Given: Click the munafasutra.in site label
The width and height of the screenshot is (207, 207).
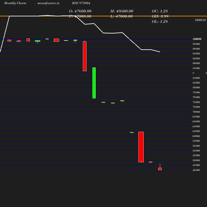Looking at the screenshot, I should tap(48, 3).
